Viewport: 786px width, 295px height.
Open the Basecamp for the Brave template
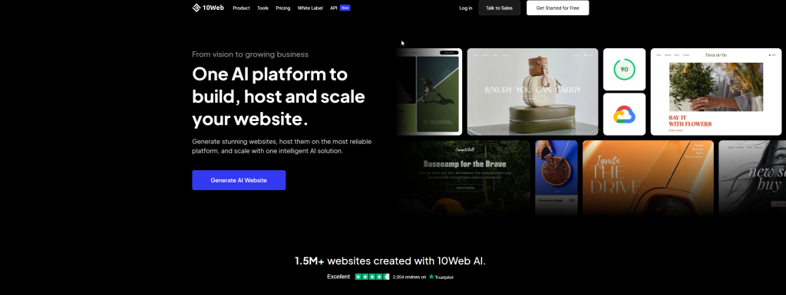[x=464, y=178]
